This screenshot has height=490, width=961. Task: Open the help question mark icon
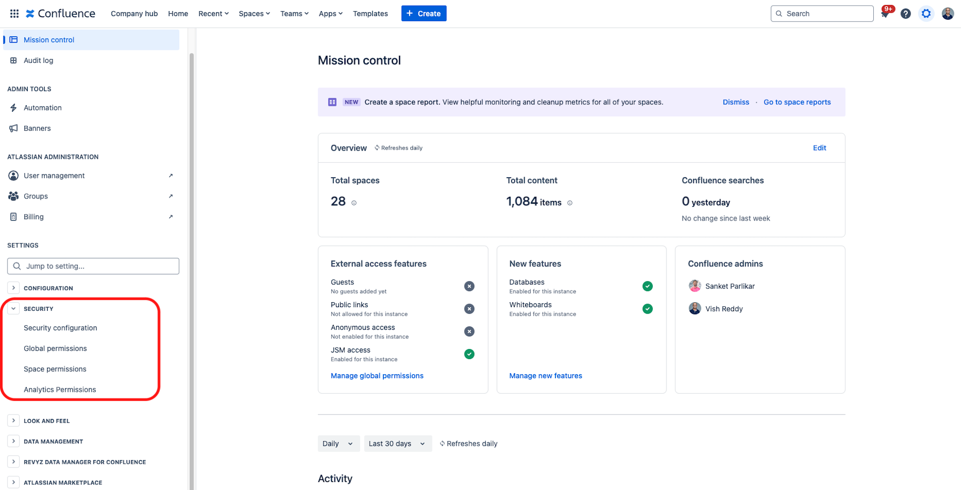[x=905, y=14]
